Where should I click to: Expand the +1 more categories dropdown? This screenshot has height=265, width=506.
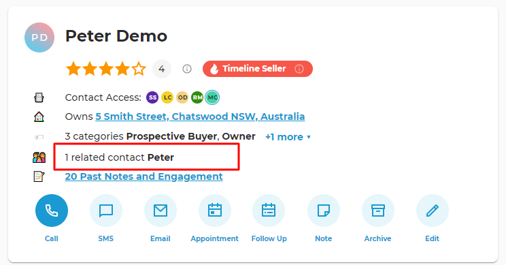[x=288, y=137]
